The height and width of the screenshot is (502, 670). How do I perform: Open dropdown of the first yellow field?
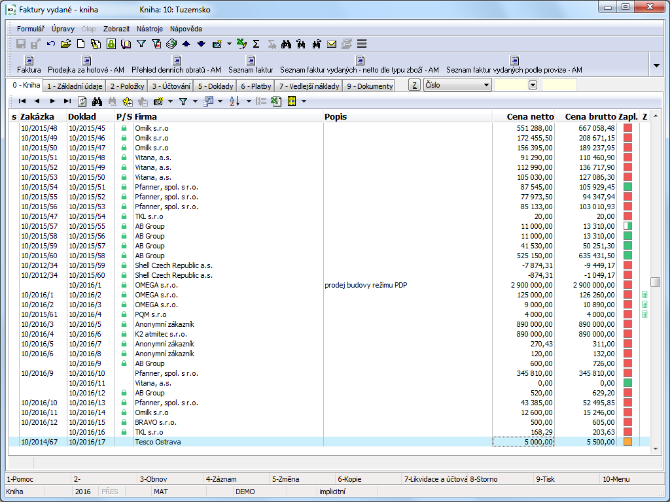533,85
